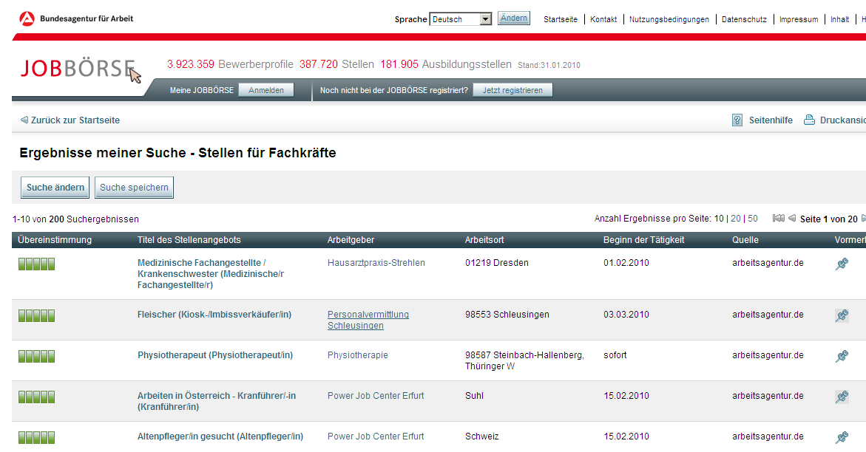The width and height of the screenshot is (866, 452).
Task: Click location 01219 Dresden
Action: pos(496,263)
